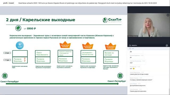Click the left Санкт-Петербург label

[x=10, y=82]
